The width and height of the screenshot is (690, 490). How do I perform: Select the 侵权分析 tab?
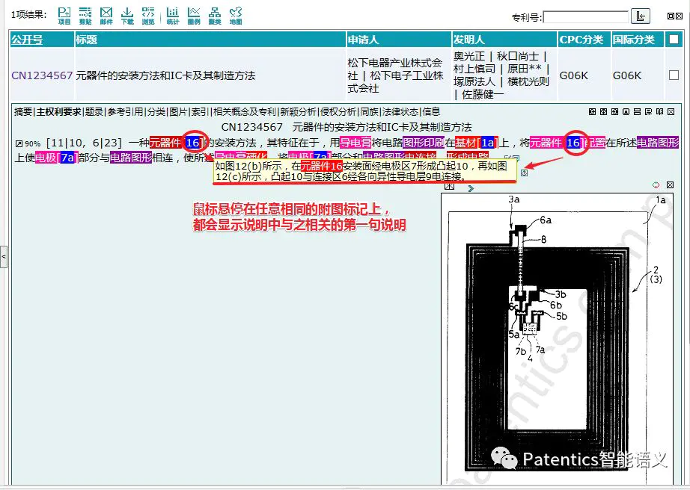(x=338, y=112)
